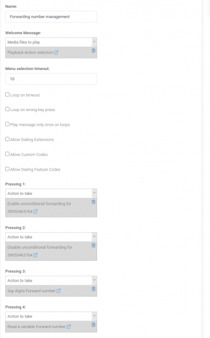
Task: Delete the Pressing 2 disable forwarding action
Action: click(93, 245)
